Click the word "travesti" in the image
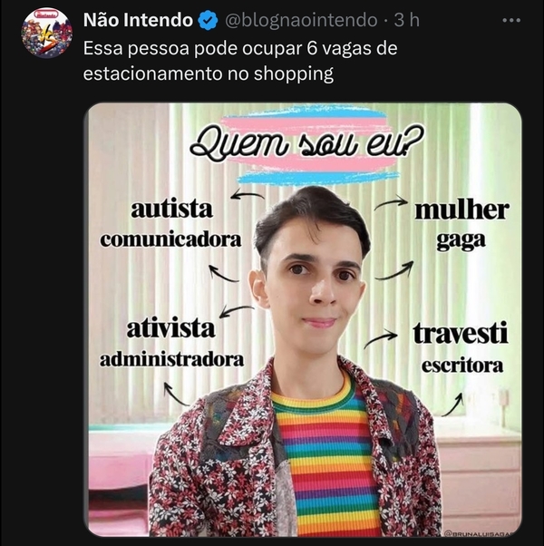Viewport: 544px width, 546px height. click(x=461, y=333)
